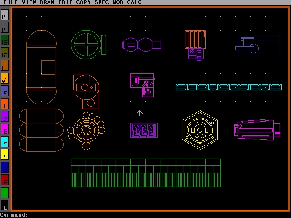This screenshot has height=218, width=291.
Task: Open the COPY menu
Action: click(83, 3)
